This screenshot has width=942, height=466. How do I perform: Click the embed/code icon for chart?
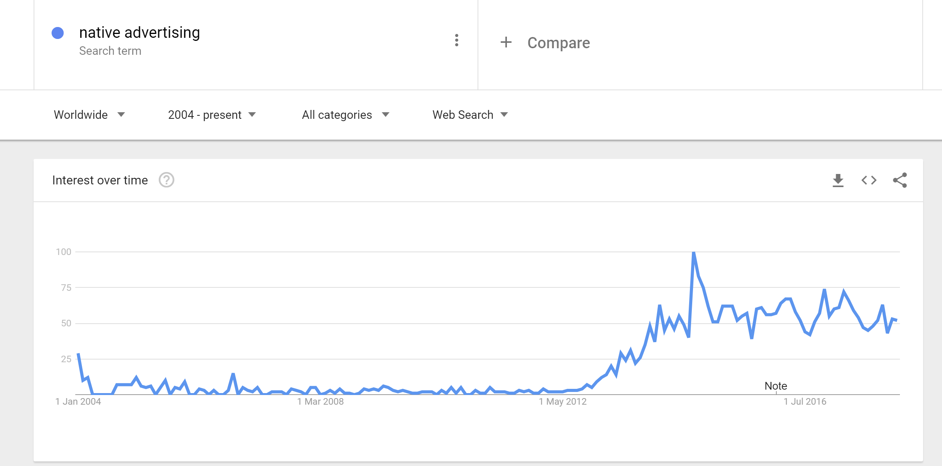click(869, 180)
